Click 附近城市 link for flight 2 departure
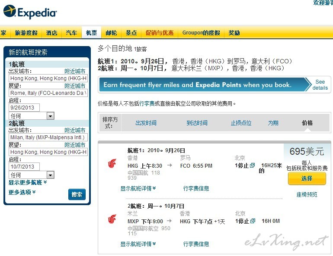The width and height of the screenshot is (333, 256). pos(75,130)
